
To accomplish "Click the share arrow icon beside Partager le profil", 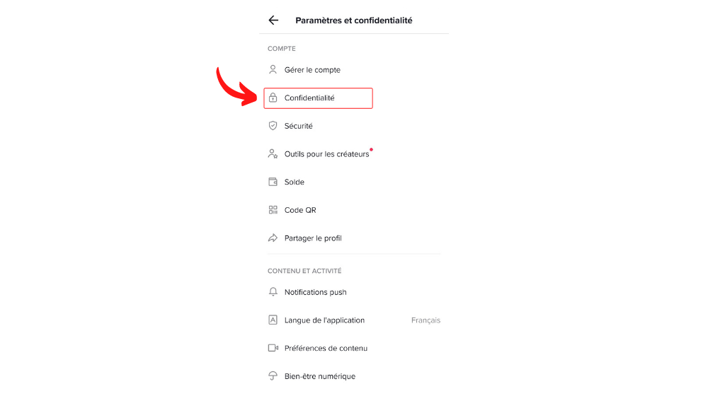I will coord(273,238).
